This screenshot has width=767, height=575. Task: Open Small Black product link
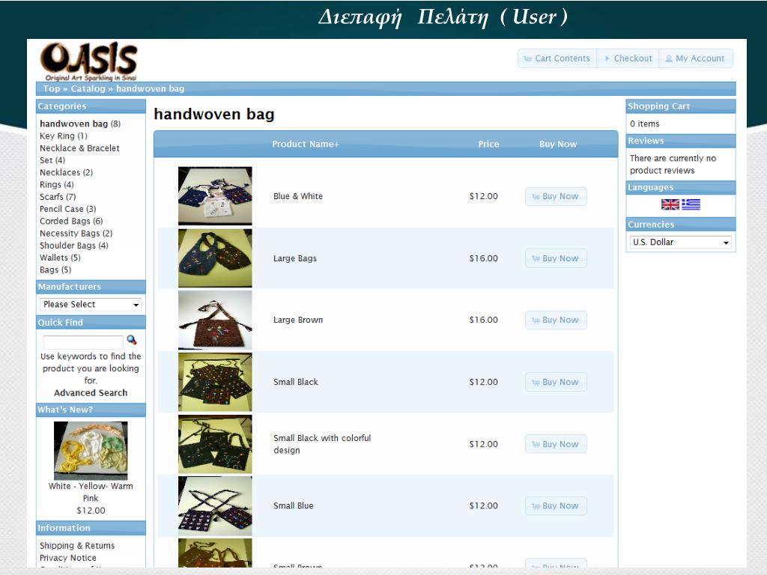(x=295, y=382)
